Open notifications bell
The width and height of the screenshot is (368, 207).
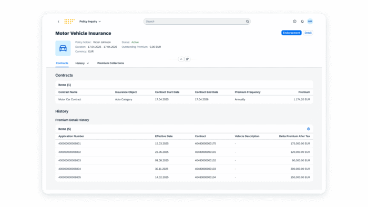pos(302,22)
